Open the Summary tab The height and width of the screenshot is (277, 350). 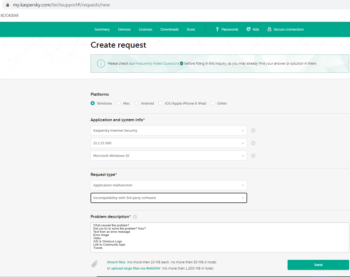click(102, 29)
